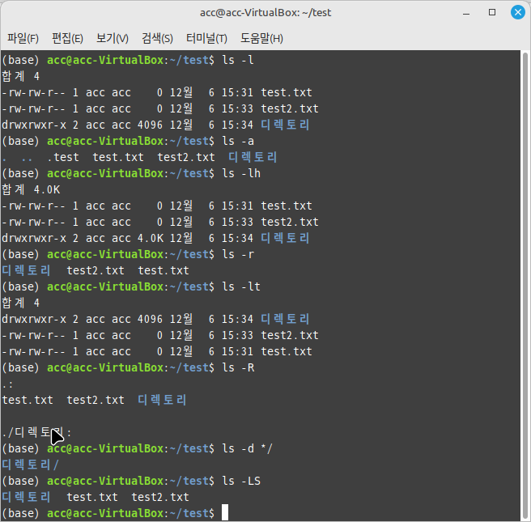Click the 'ls -l' command text
The width and height of the screenshot is (531, 522).
238,60
